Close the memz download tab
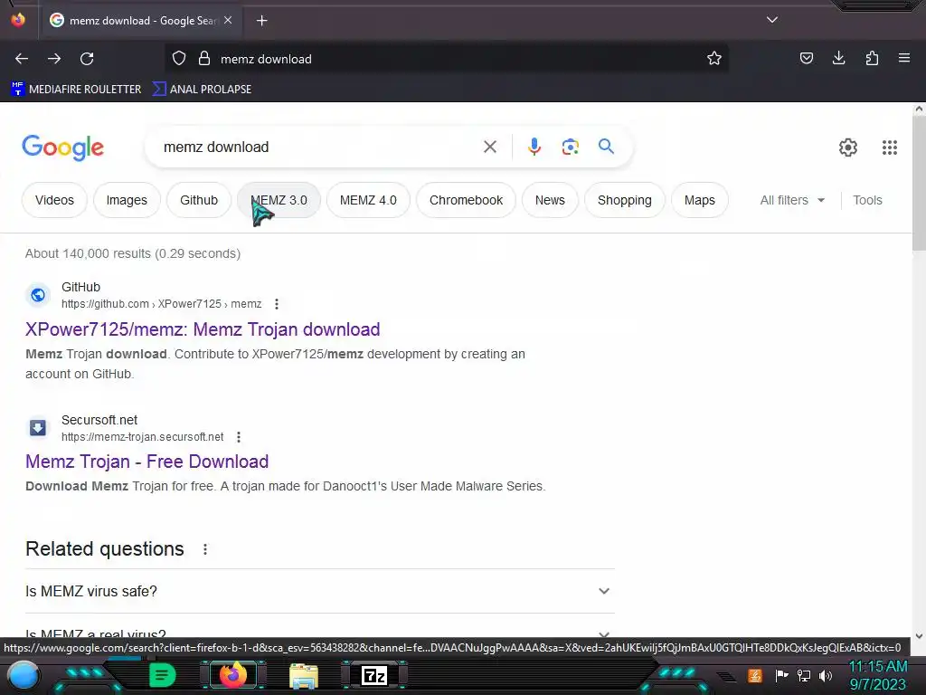This screenshot has width=926, height=695. pos(228,20)
